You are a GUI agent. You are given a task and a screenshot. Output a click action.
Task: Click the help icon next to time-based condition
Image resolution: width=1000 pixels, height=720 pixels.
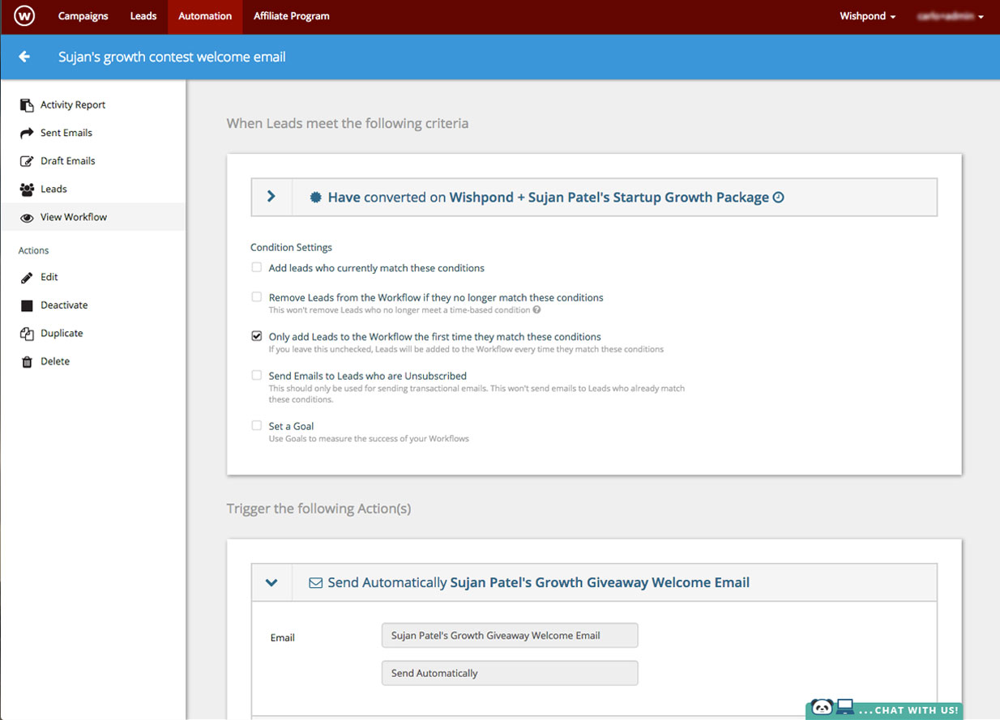[536, 309]
